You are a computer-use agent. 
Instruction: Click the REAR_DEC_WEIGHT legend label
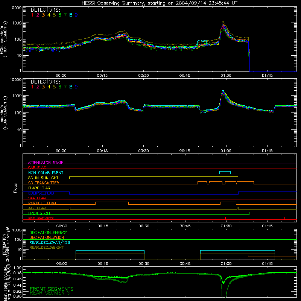46,248
